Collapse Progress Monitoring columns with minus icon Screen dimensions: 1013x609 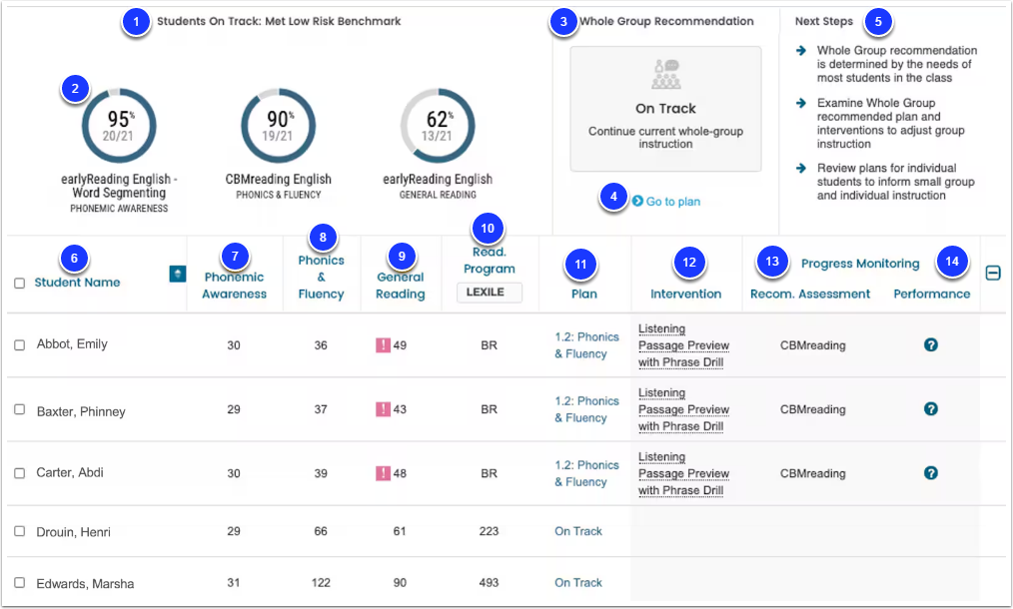993,274
